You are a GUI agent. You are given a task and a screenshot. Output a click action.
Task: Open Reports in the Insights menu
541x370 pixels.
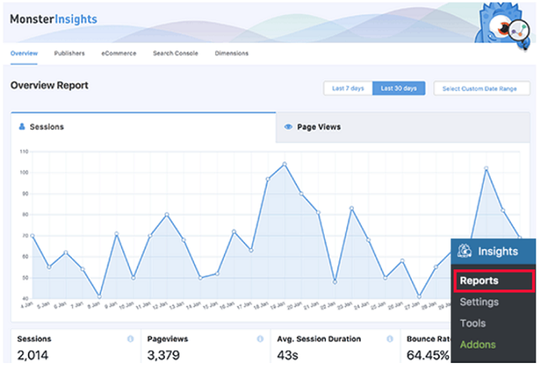[x=479, y=281]
